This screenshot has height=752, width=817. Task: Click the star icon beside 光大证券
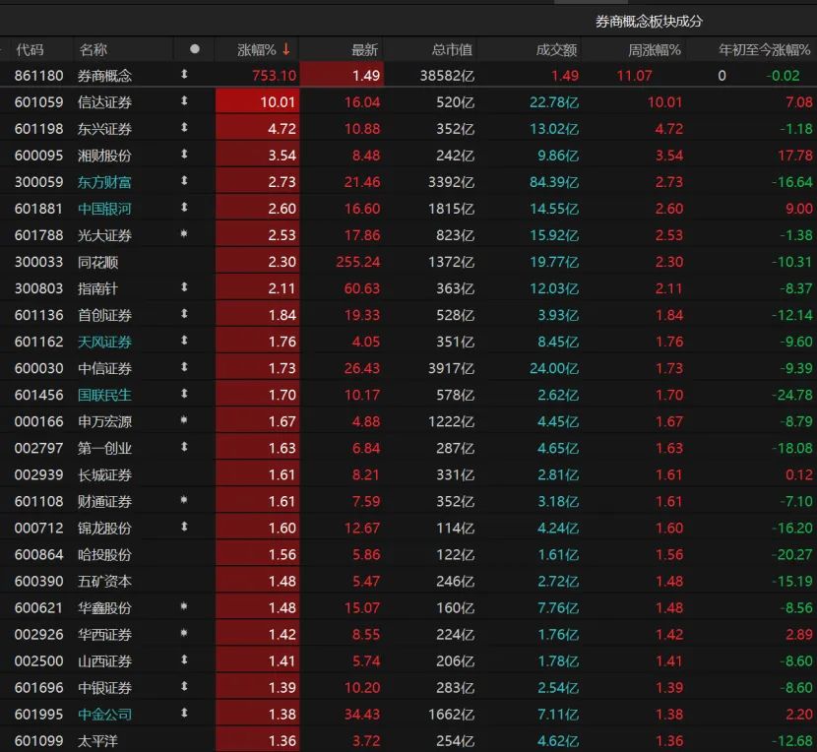pos(184,234)
